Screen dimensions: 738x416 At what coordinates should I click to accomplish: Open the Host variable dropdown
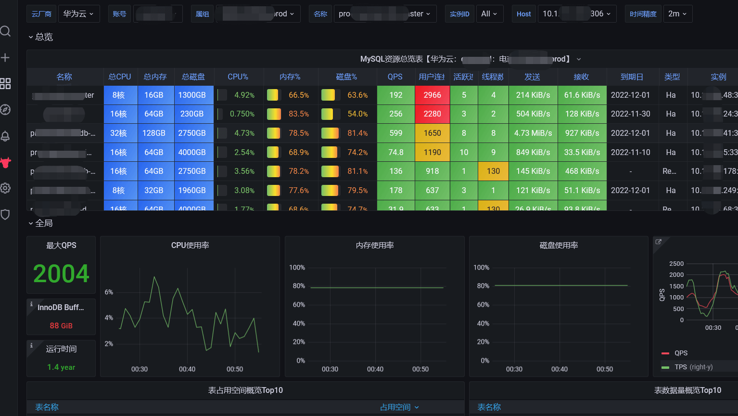pos(577,14)
